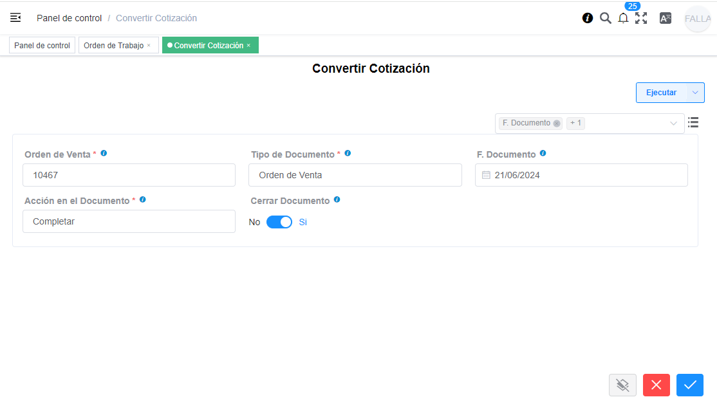The height and width of the screenshot is (406, 717).
Task: Expand the Ejecutar dropdown arrow
Action: pyautogui.click(x=695, y=93)
